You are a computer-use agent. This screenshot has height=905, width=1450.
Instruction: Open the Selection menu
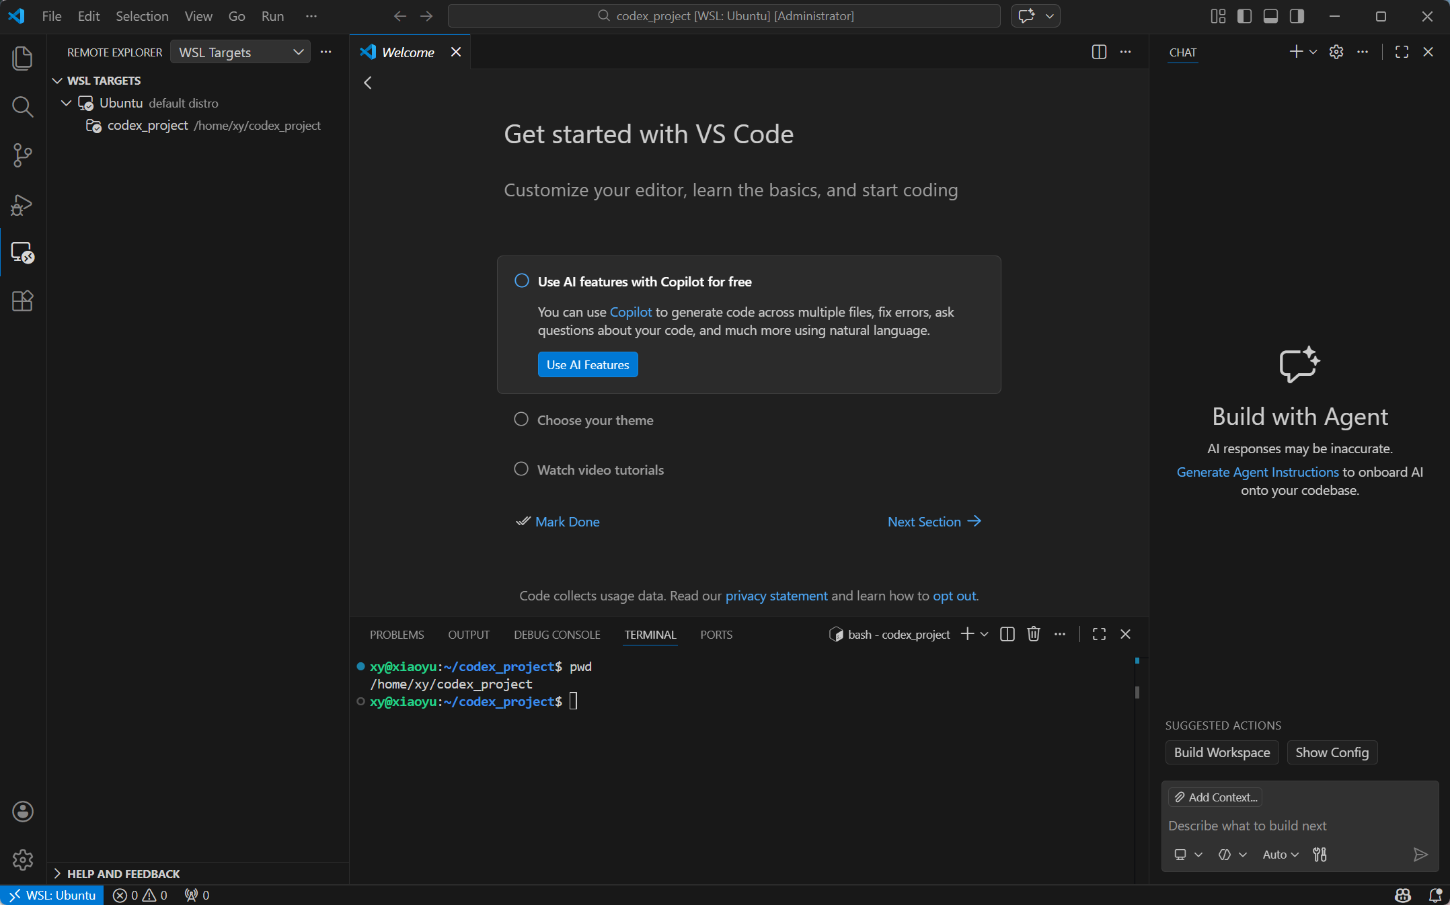click(x=142, y=16)
